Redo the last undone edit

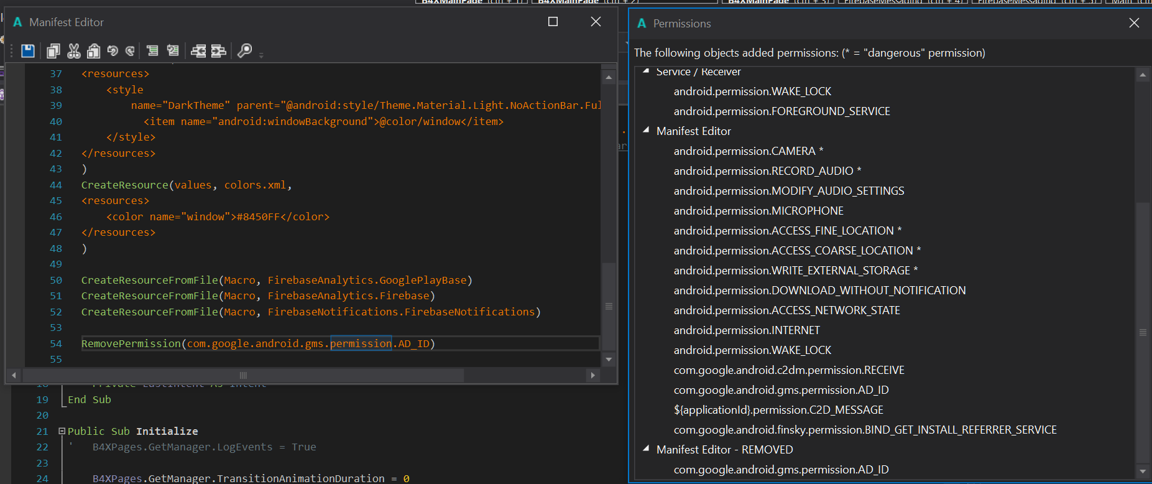click(x=130, y=51)
